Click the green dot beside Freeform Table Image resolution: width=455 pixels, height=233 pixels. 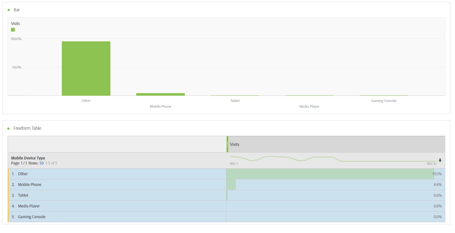coord(9,128)
